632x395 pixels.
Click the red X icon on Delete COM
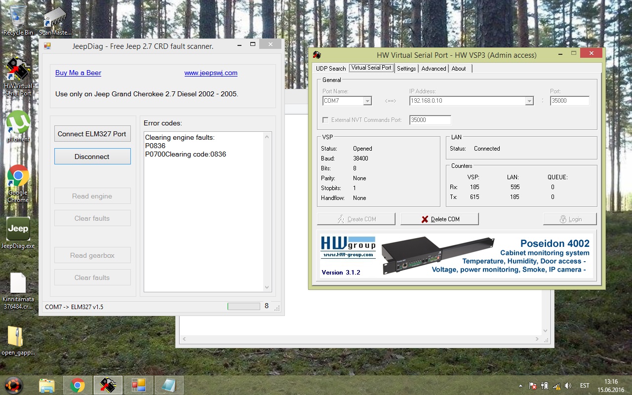click(425, 219)
